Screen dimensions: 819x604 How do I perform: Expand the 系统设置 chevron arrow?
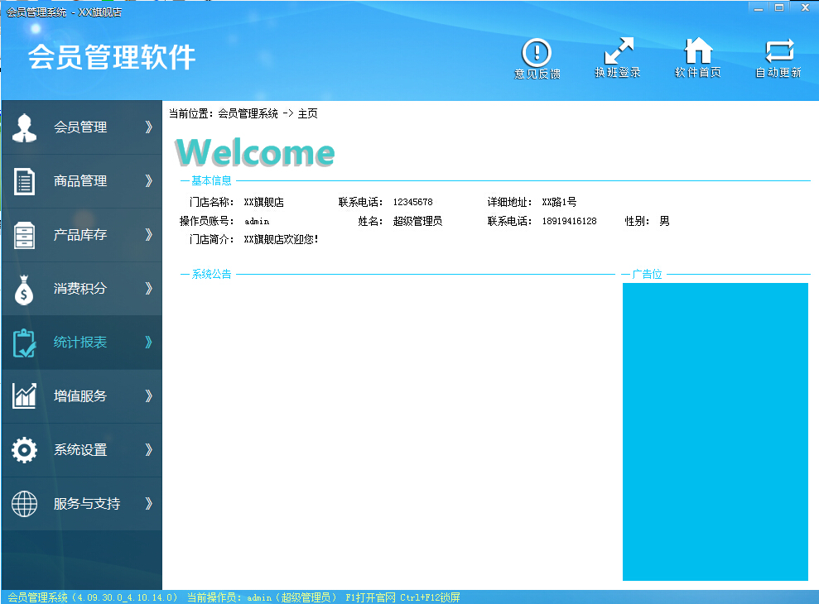click(x=148, y=450)
